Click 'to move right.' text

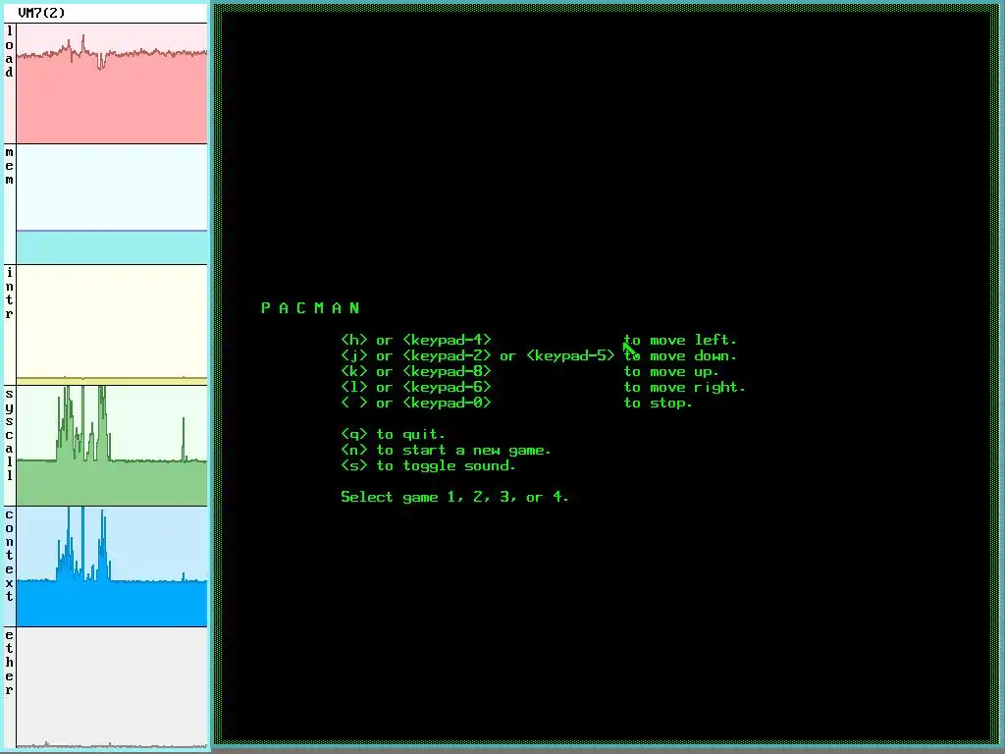(684, 387)
